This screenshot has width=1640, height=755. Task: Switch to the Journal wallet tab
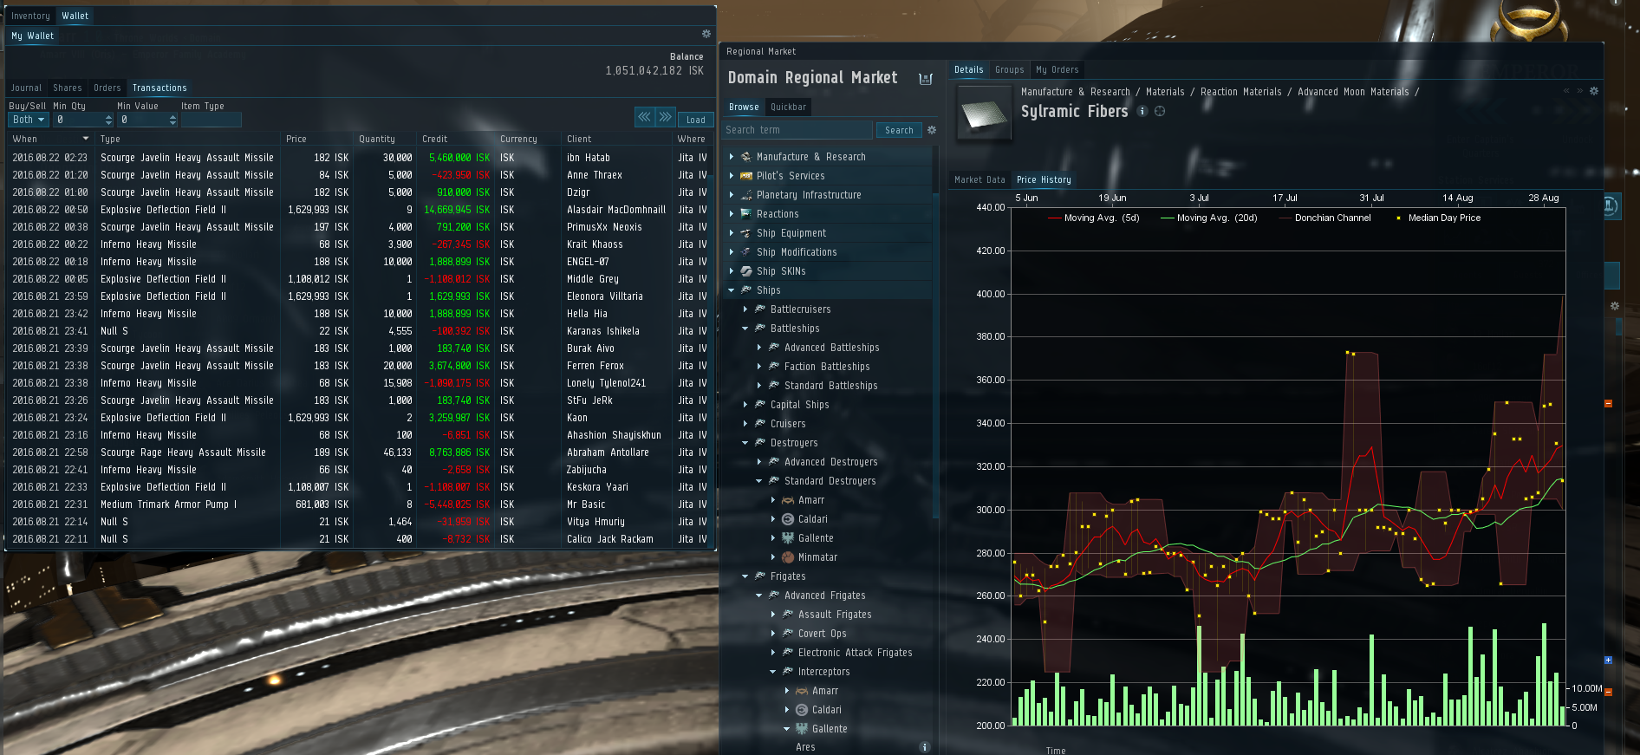click(x=26, y=88)
